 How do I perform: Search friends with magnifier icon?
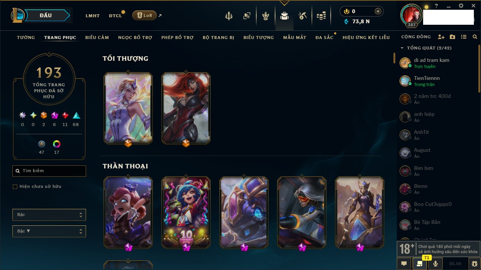(x=475, y=37)
